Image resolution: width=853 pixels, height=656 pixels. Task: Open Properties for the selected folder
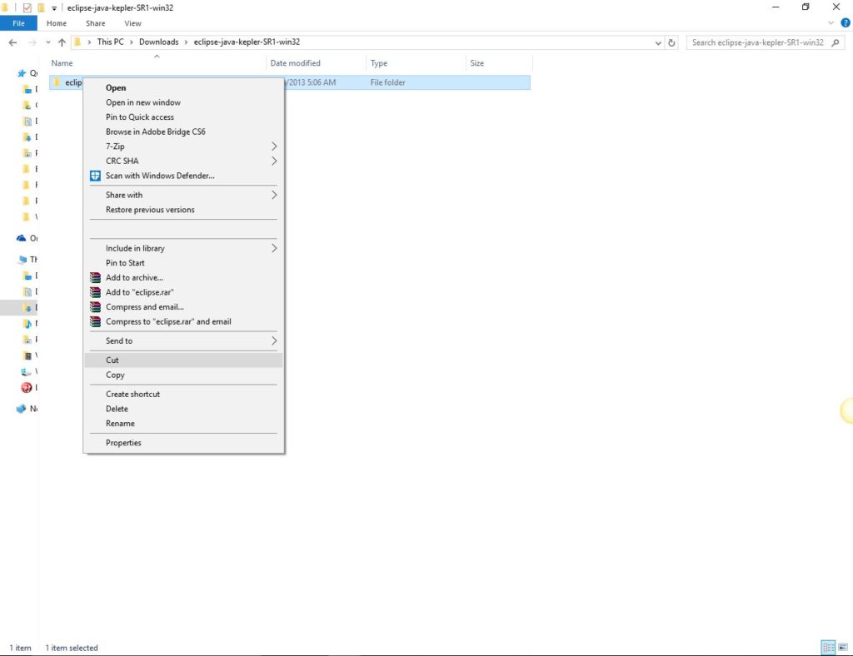(x=123, y=442)
